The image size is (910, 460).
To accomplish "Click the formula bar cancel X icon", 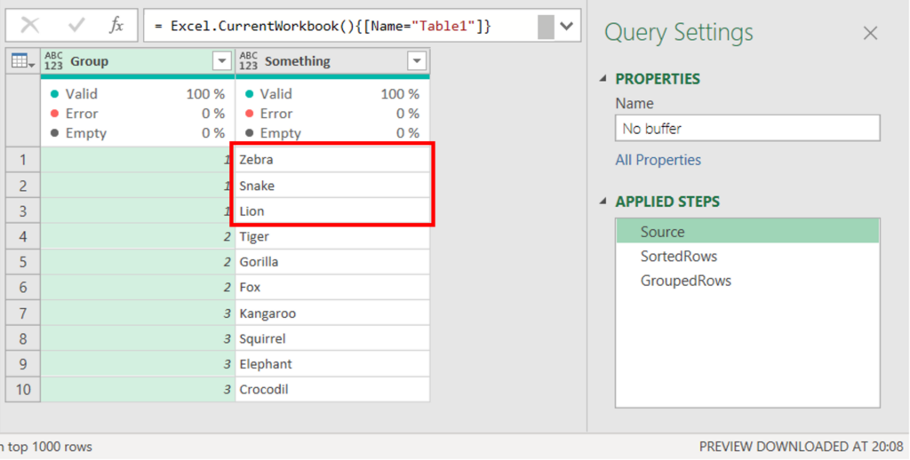I will coord(30,26).
